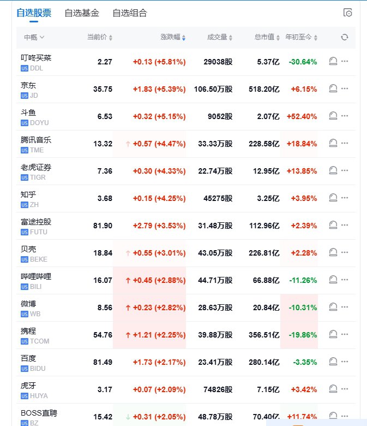The height and width of the screenshot is (426, 367).
Task: Set a price alert for 百度 BIDU
Action: coord(333,362)
